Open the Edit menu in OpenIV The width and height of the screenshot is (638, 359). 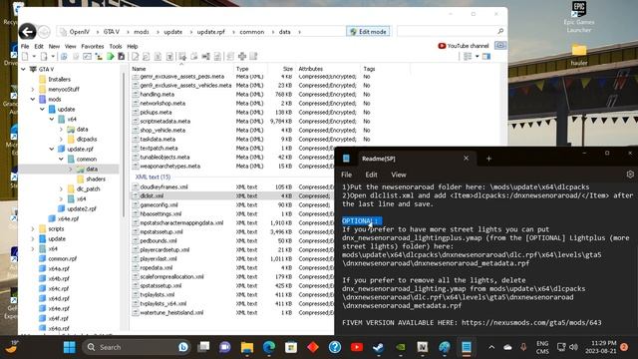(x=39, y=47)
